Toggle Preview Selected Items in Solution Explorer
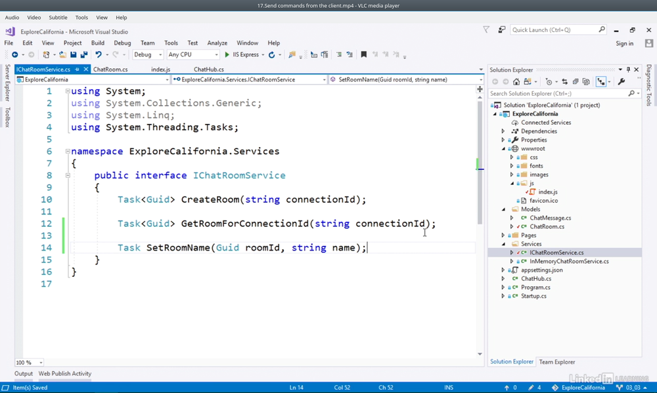The width and height of the screenshot is (657, 393). click(601, 82)
